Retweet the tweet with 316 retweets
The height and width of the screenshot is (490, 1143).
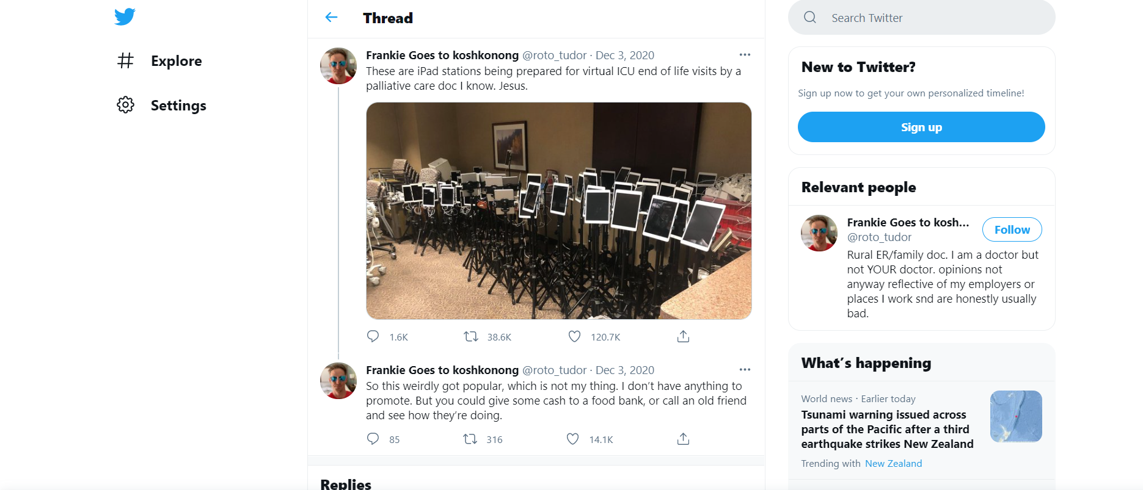(470, 439)
